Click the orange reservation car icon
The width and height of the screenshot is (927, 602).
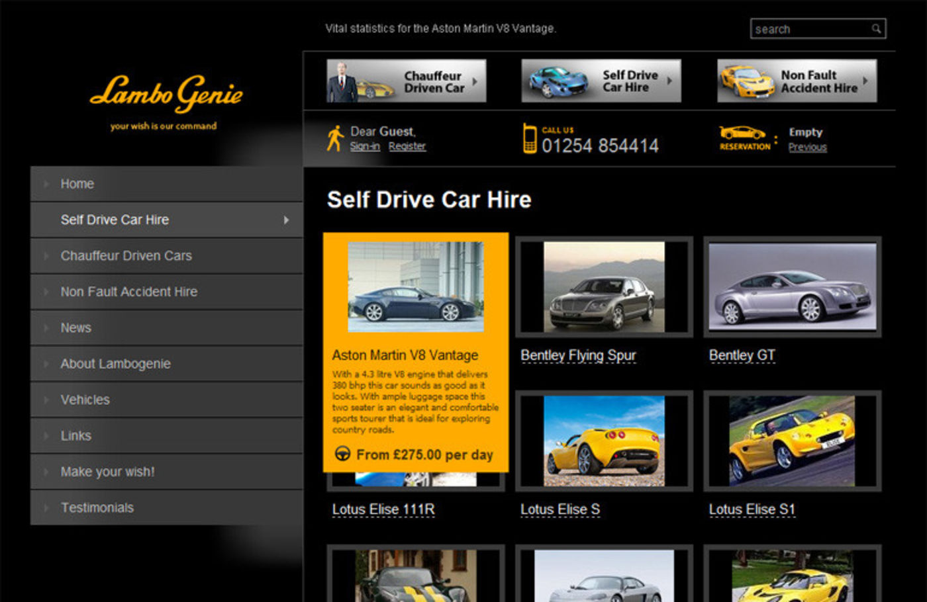[742, 133]
